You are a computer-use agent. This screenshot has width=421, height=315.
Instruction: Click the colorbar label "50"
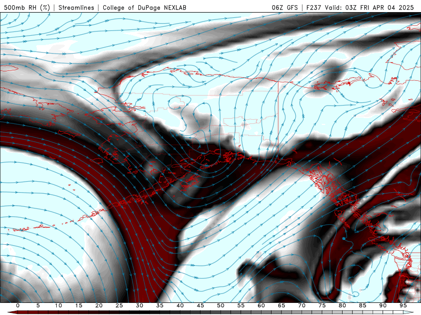tap(220, 306)
